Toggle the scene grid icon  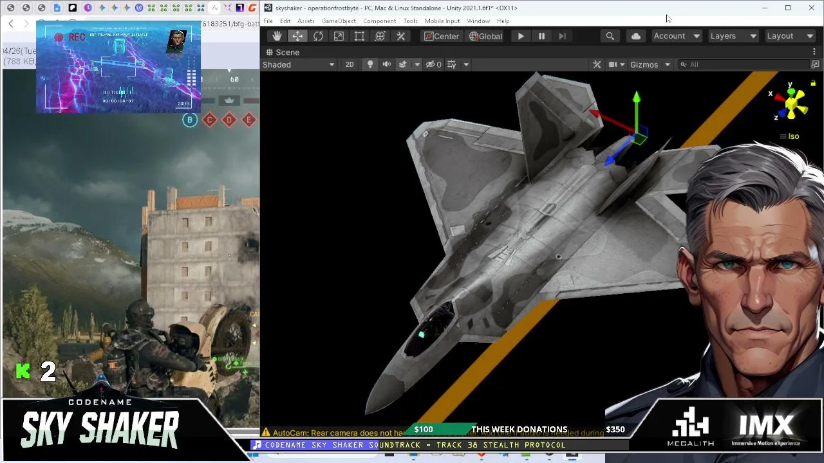click(452, 64)
